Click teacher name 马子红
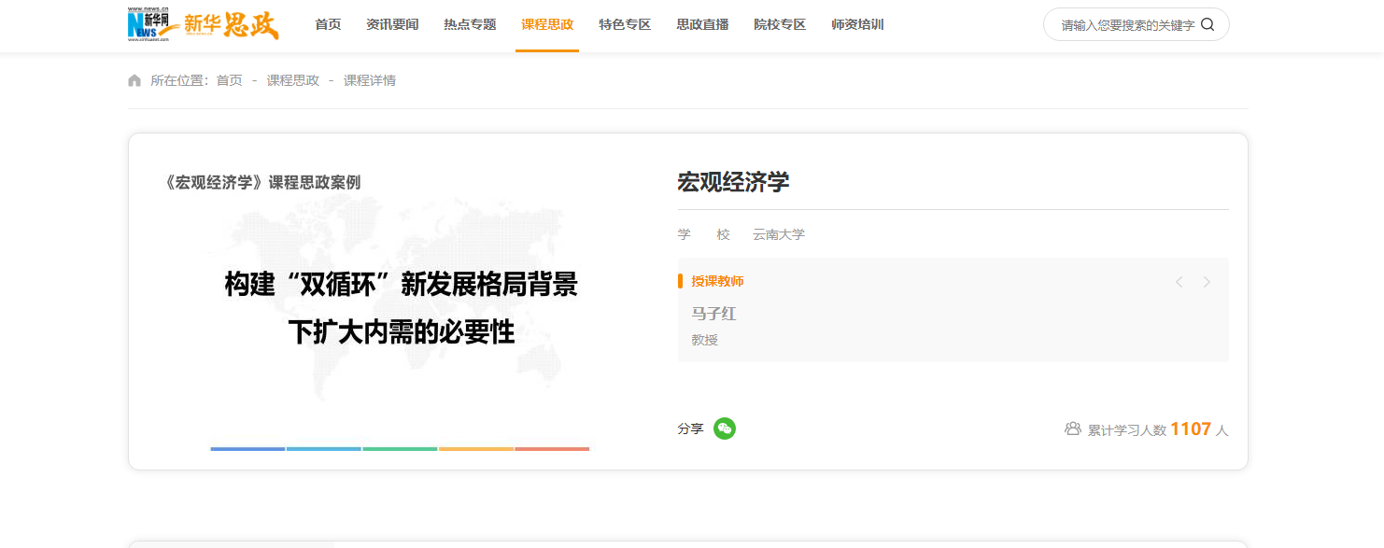The height and width of the screenshot is (548, 1384). point(713,314)
